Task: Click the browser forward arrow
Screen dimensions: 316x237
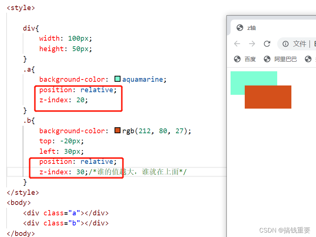Action: [x=252, y=44]
